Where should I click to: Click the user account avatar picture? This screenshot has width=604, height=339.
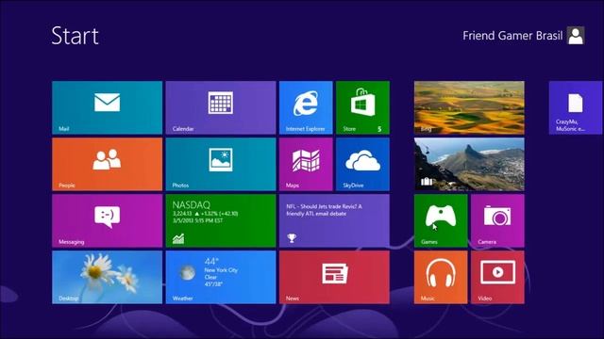(576, 36)
